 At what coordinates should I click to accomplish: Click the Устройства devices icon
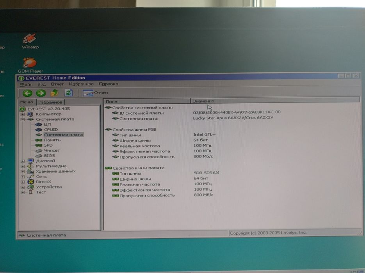pos(30,187)
